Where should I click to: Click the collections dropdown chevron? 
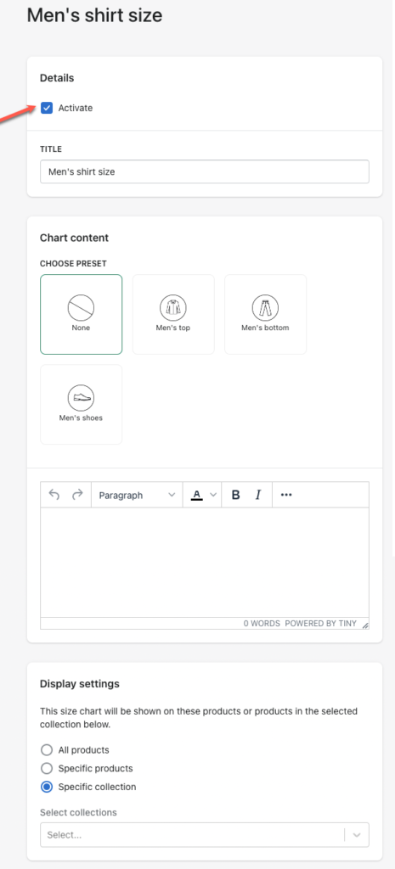tap(358, 835)
